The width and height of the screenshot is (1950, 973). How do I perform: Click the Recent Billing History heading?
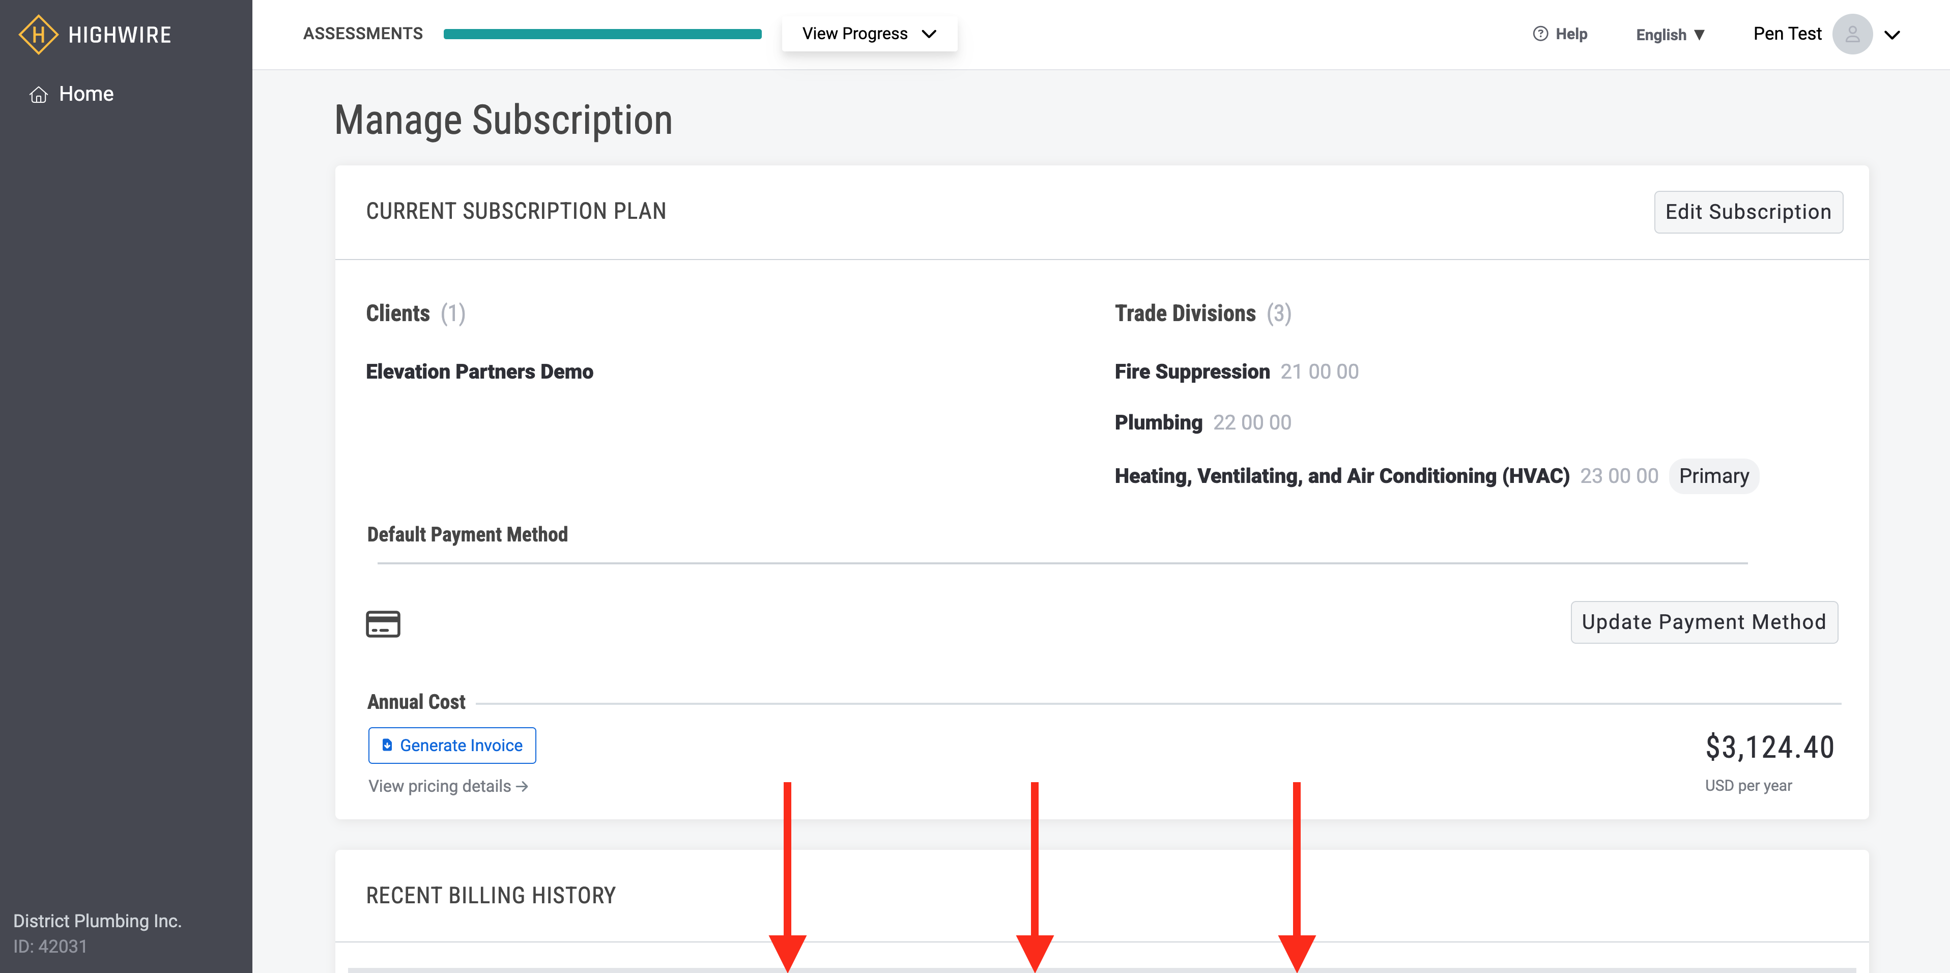(x=491, y=896)
